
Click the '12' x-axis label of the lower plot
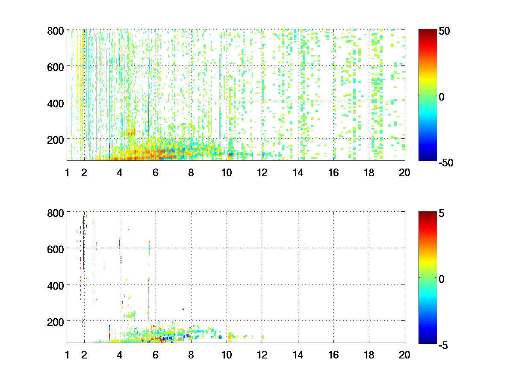point(262,355)
